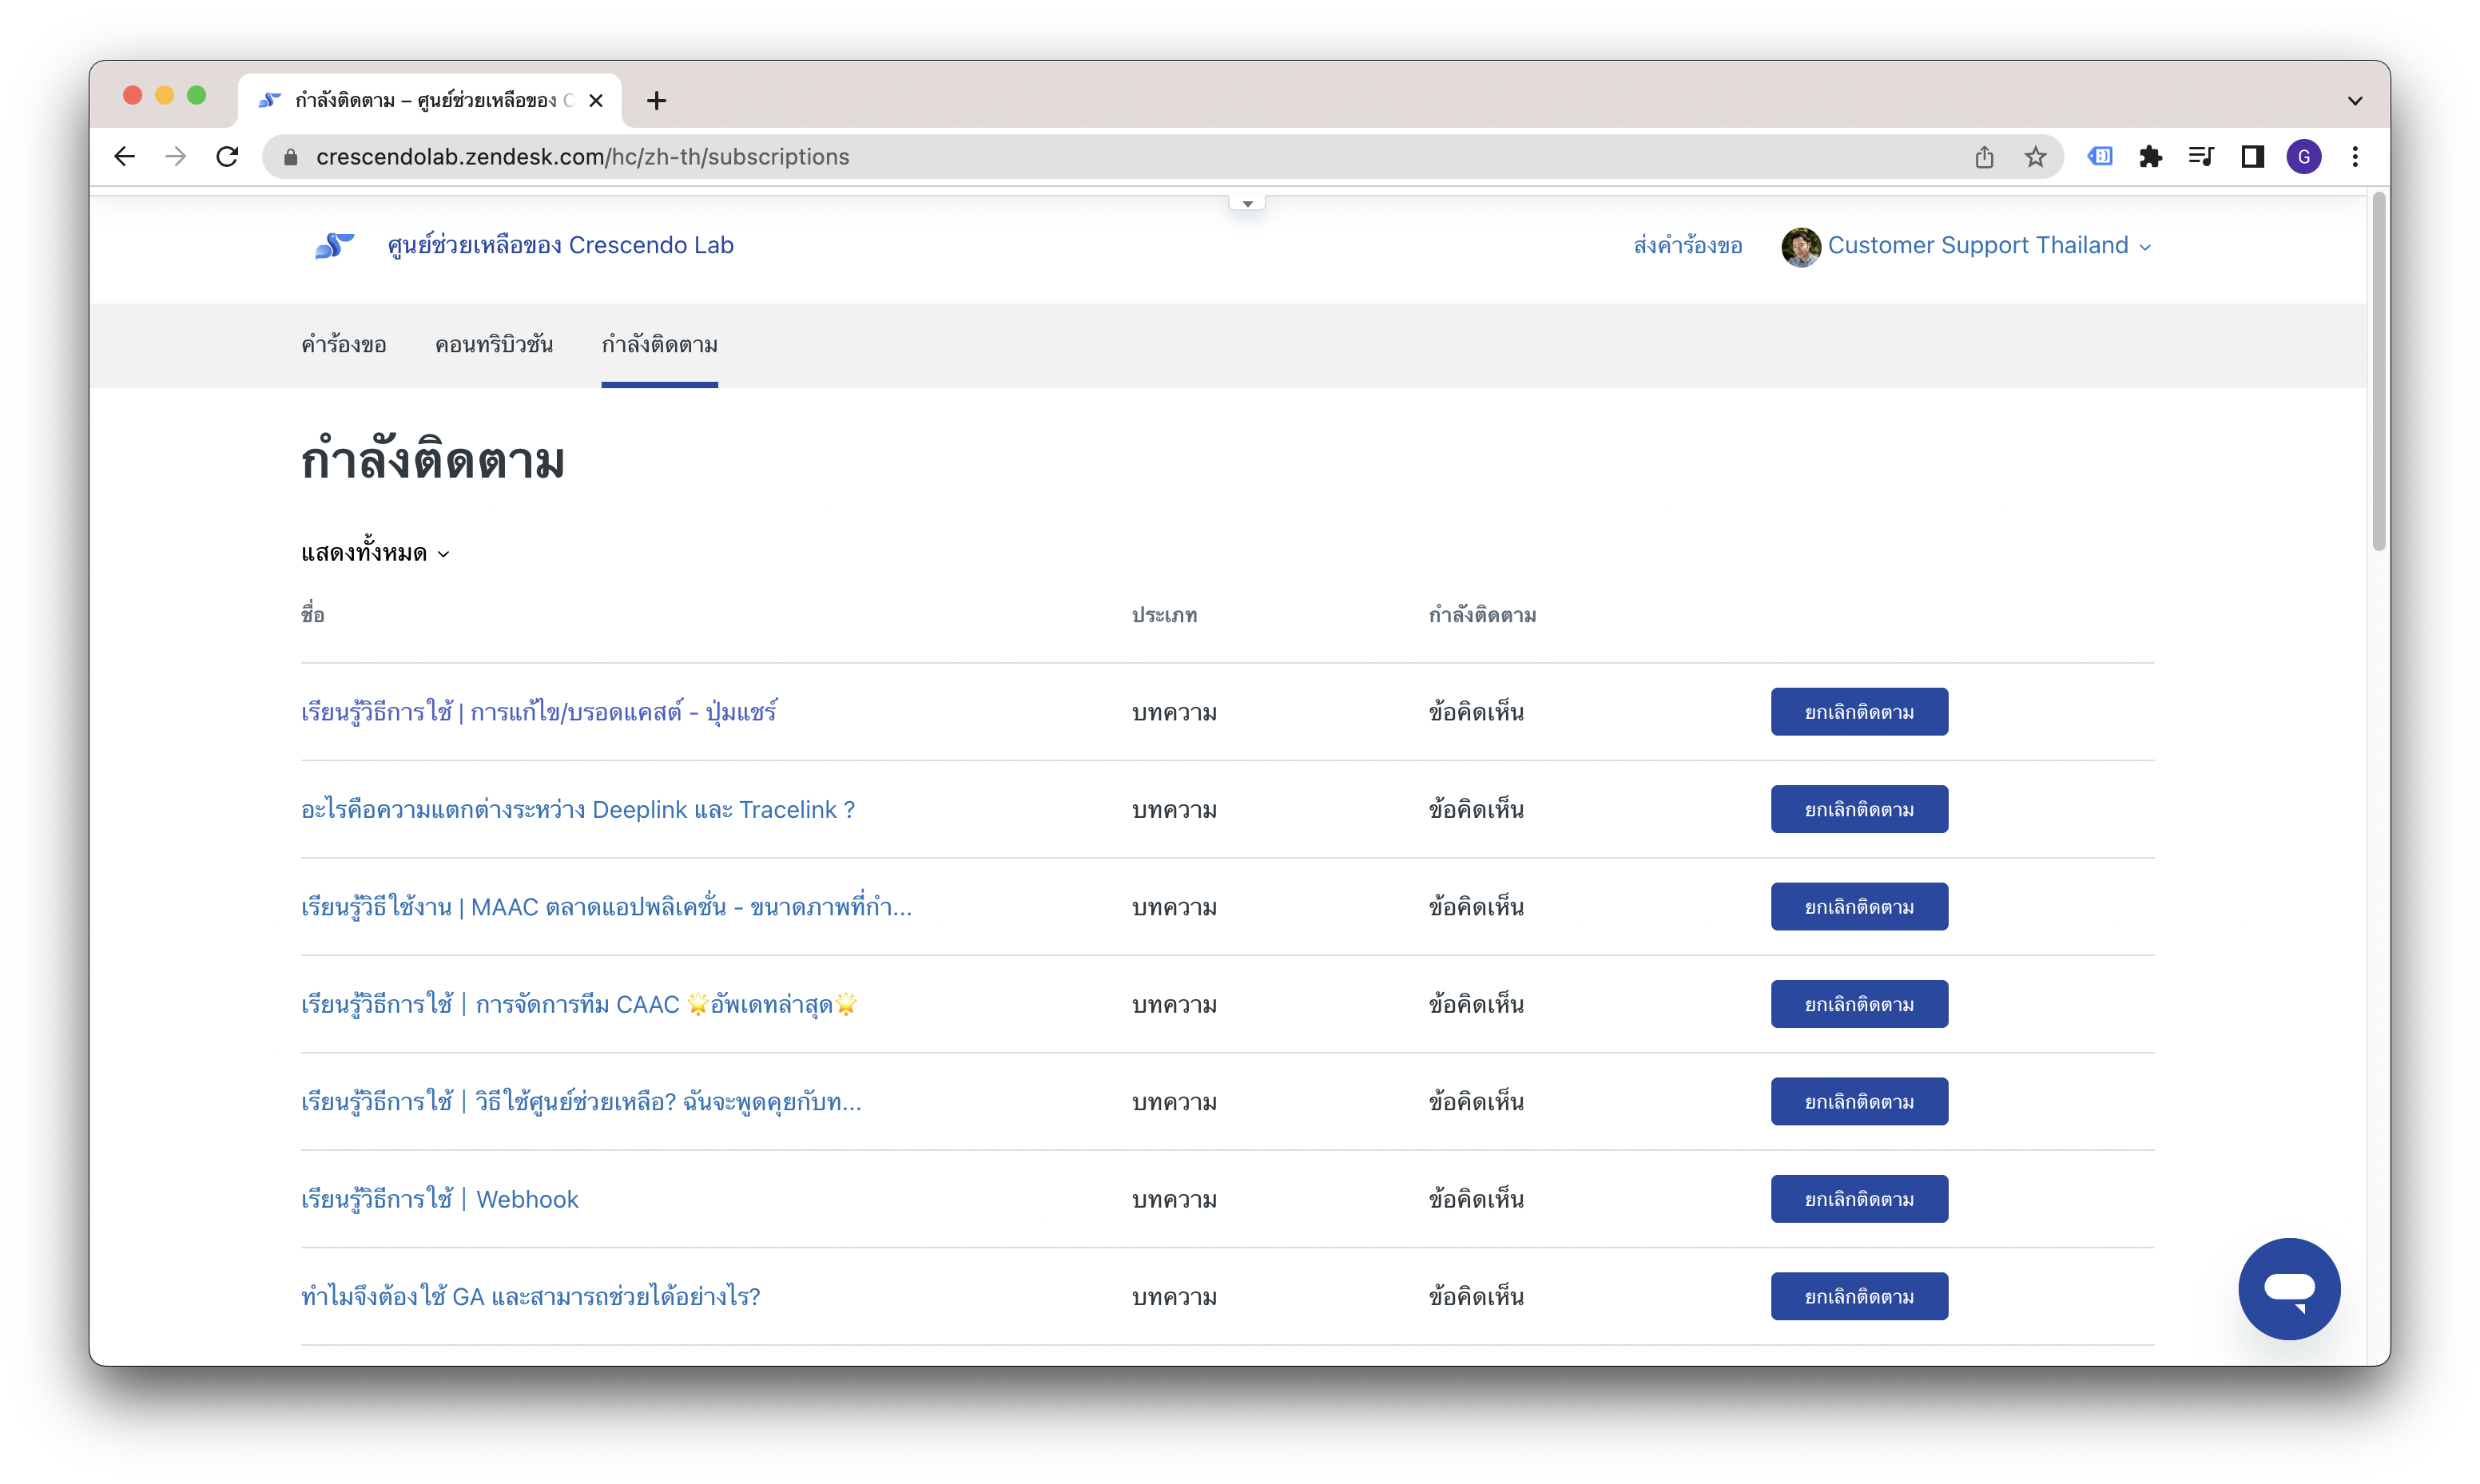Unfollow the การจัดการทีม CAAC article

(1859, 1004)
